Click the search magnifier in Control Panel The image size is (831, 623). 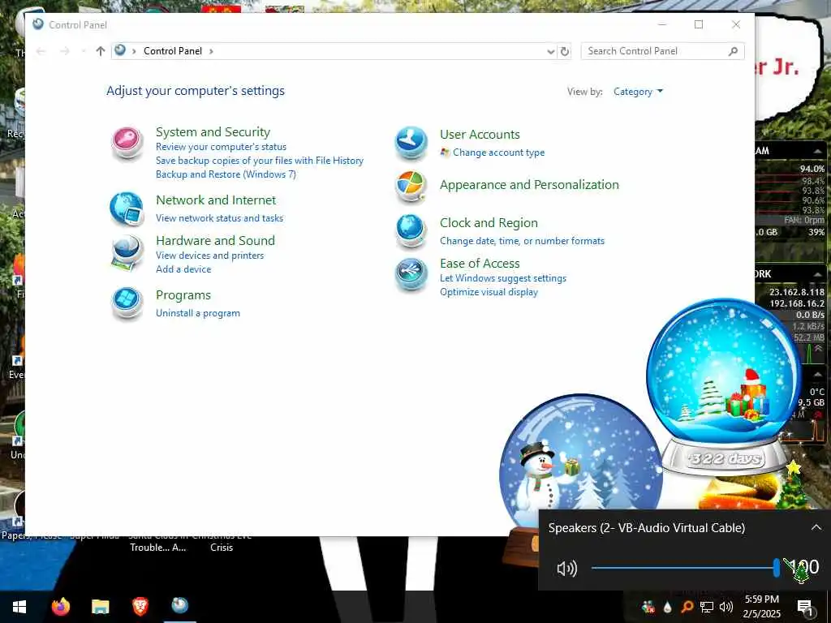pyautogui.click(x=733, y=51)
